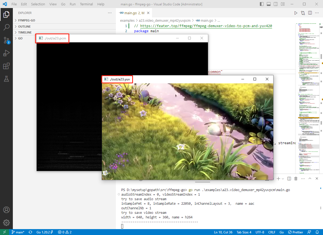Screen dimensions: 323x235
Task: Open the Run and Debug view
Action: [6, 53]
